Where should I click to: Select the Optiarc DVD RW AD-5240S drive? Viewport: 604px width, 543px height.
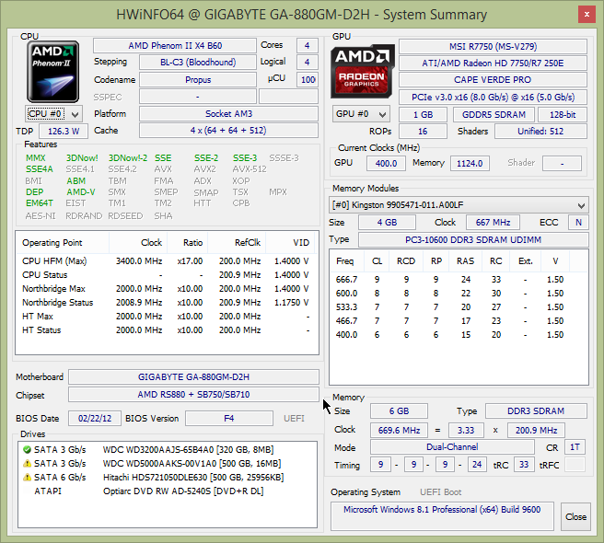click(168, 491)
